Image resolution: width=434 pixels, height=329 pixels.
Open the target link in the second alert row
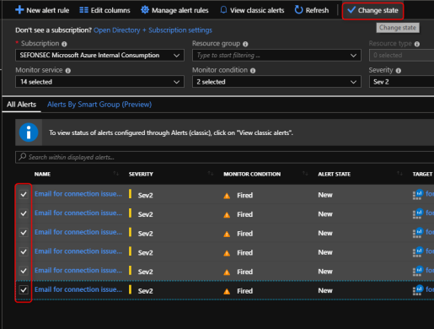430,213
